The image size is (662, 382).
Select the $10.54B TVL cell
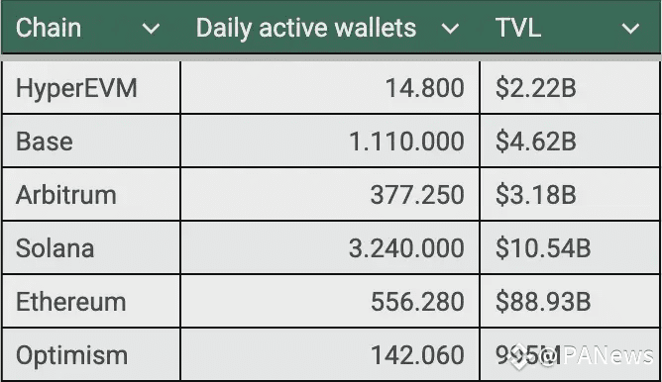pos(570,247)
